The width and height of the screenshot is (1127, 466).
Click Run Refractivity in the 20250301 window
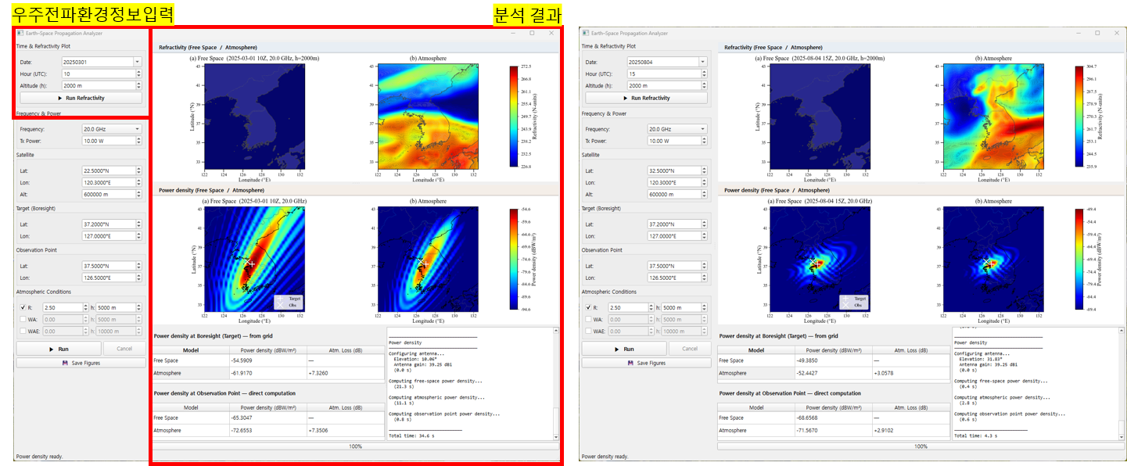pos(81,98)
